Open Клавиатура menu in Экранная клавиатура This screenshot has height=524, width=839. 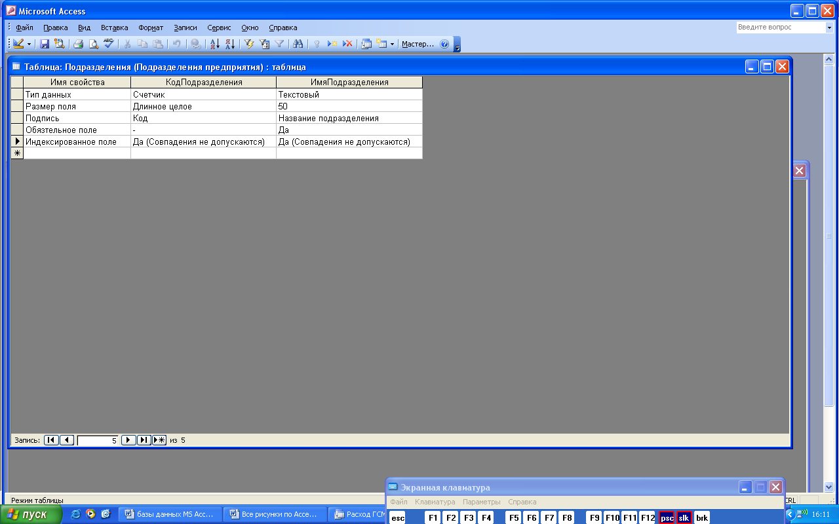click(435, 502)
